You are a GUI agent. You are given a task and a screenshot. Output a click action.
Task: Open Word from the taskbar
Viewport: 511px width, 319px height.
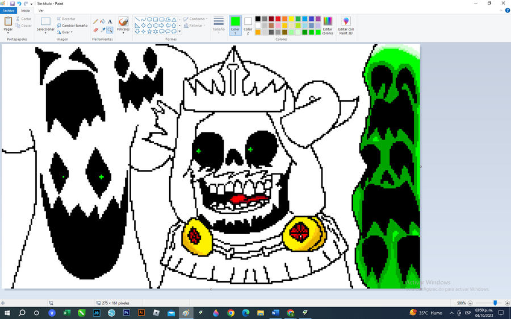[275, 313]
